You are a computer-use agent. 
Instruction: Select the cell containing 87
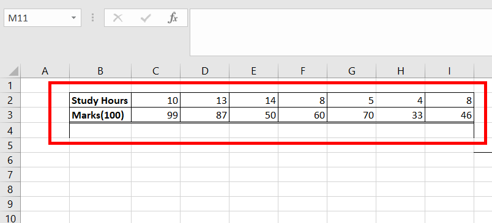pos(204,115)
